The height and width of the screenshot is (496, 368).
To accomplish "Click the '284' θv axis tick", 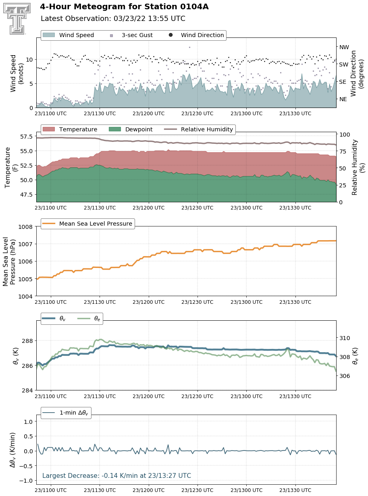I will click(x=28, y=390).
